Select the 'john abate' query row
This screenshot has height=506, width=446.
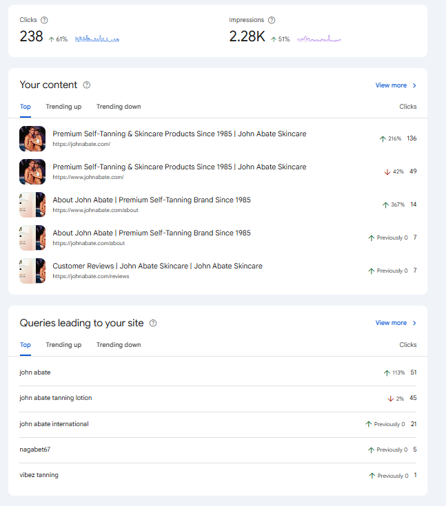tap(218, 372)
